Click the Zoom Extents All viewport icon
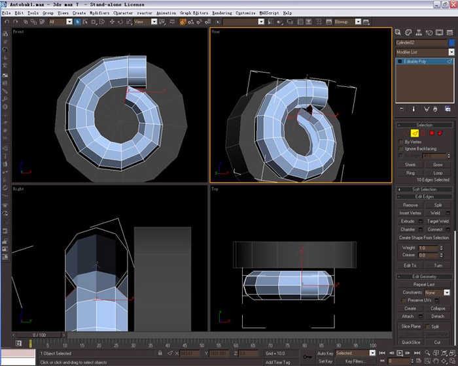This screenshot has height=366, width=458. click(x=453, y=353)
